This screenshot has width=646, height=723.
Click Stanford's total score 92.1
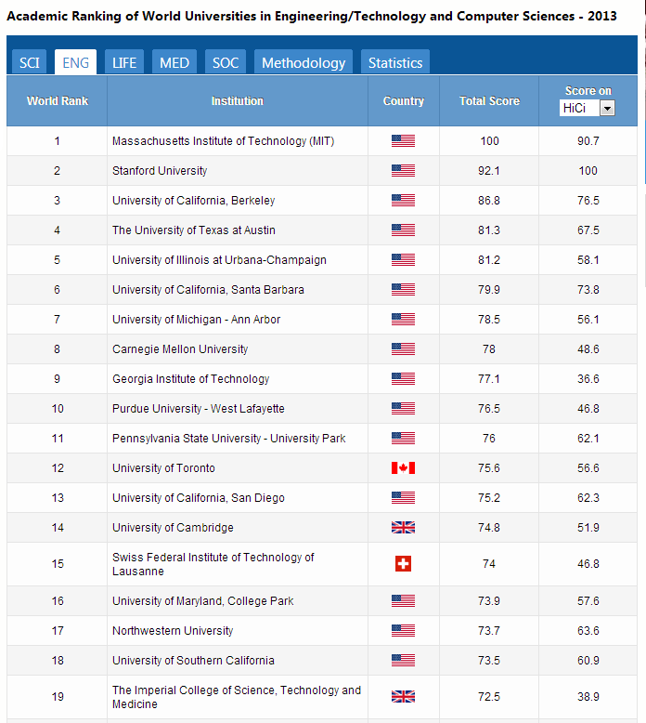[489, 171]
